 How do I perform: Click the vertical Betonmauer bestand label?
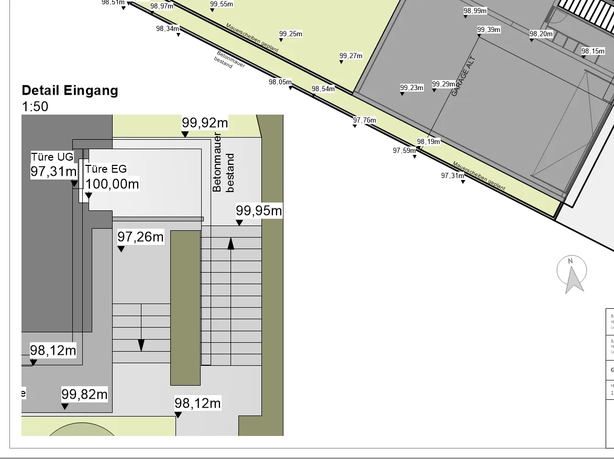tap(224, 163)
